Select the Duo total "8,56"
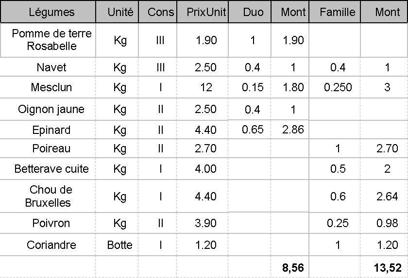The width and height of the screenshot is (408, 278). tap(293, 266)
